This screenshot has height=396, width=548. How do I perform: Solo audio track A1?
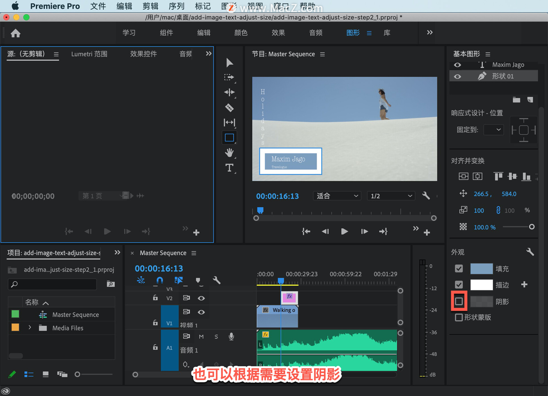point(216,337)
